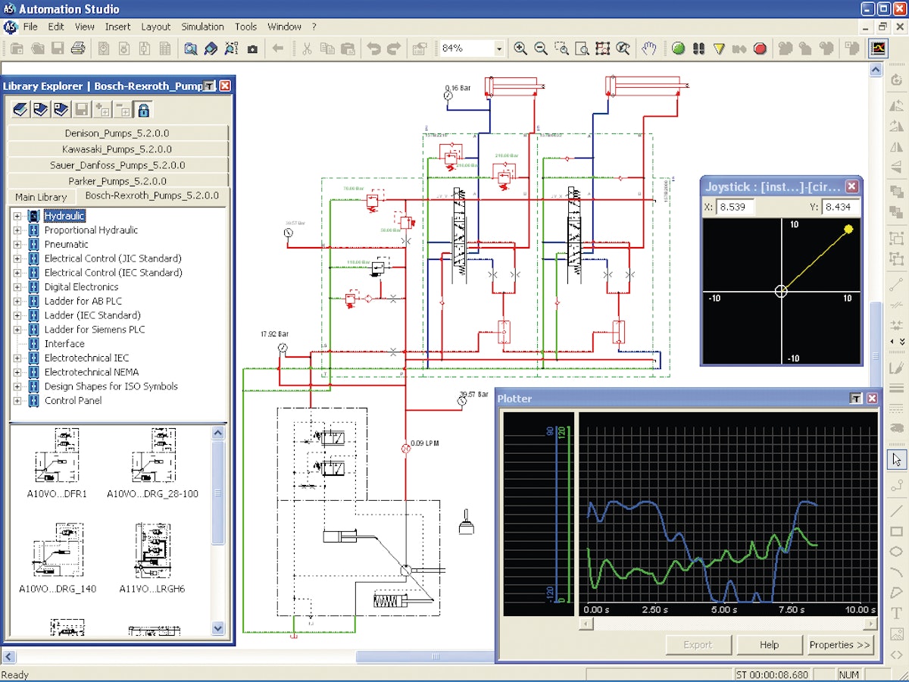Open Plotter Properties with Properties >> button
The image size is (909, 682).
point(840,645)
